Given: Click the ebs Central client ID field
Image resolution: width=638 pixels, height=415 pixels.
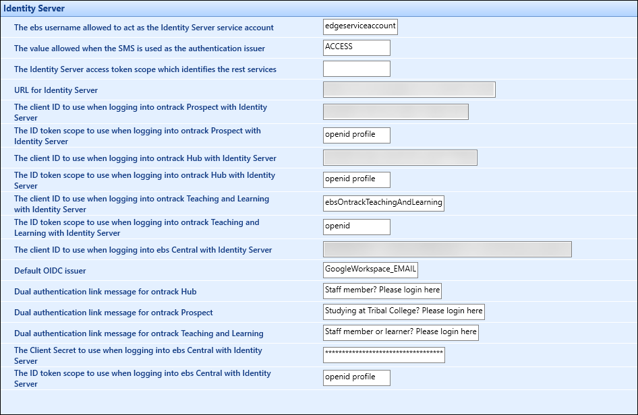Looking at the screenshot, I should point(447,249).
